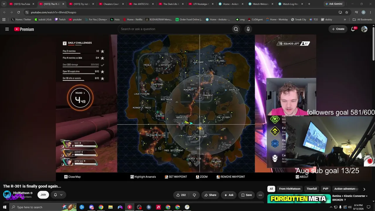375x211 pixels.
Task: Open the Twitch bookmark
Action: tap(60, 20)
